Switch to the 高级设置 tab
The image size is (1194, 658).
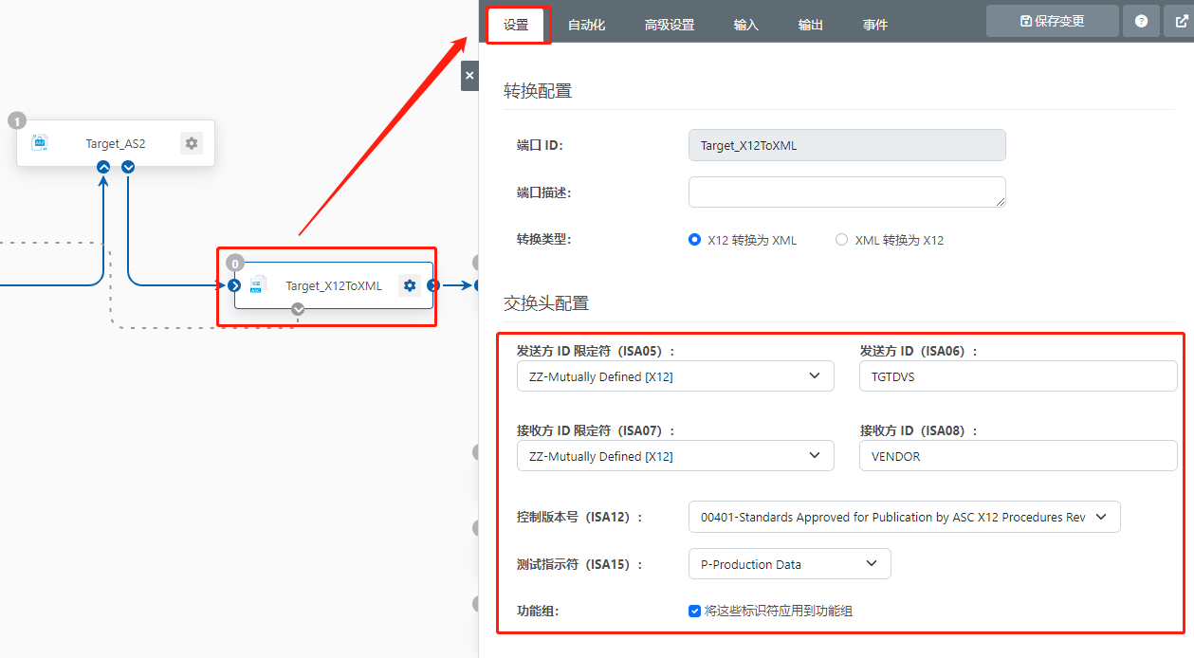(x=670, y=26)
